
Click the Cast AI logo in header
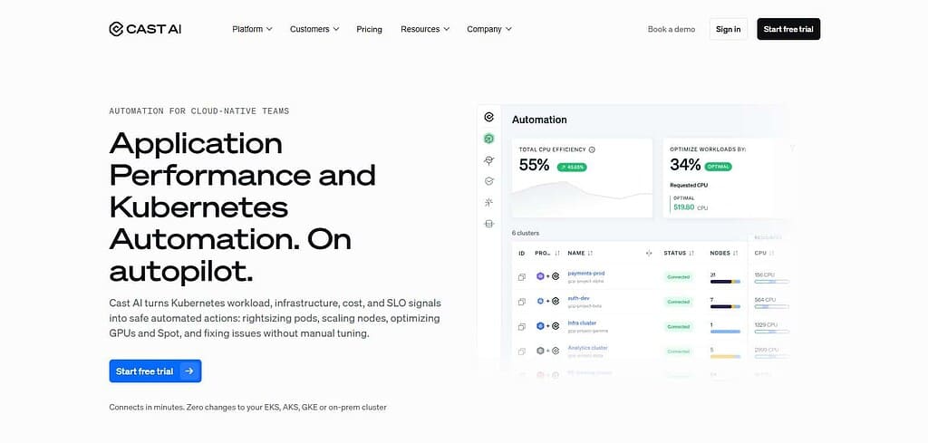point(145,29)
